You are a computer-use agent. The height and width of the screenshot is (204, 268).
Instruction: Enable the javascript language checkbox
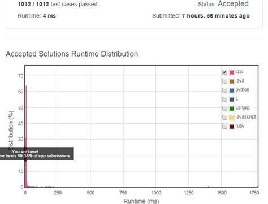[x=224, y=117]
